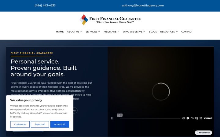Screen dimensions: 220x137
Task: Click the "Personal service." headline
Action: (35, 61)
